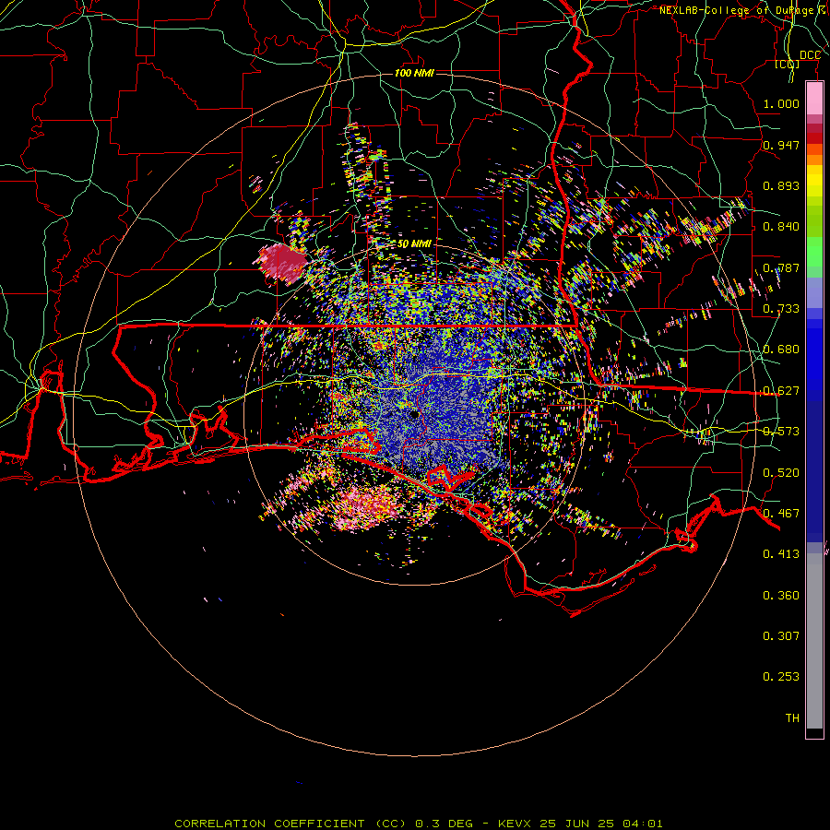Click the 0.307 scale value

[781, 636]
